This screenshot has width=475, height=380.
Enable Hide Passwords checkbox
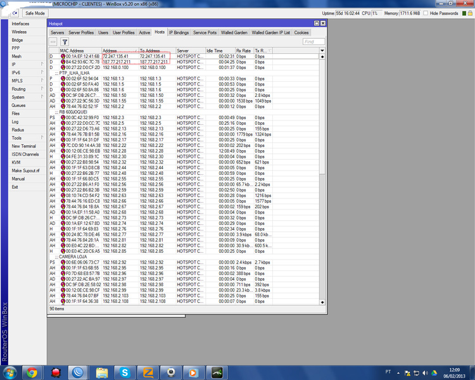coord(426,13)
